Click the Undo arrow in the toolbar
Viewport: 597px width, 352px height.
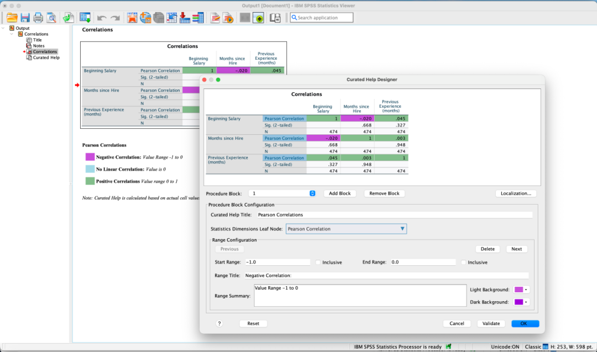(x=102, y=18)
